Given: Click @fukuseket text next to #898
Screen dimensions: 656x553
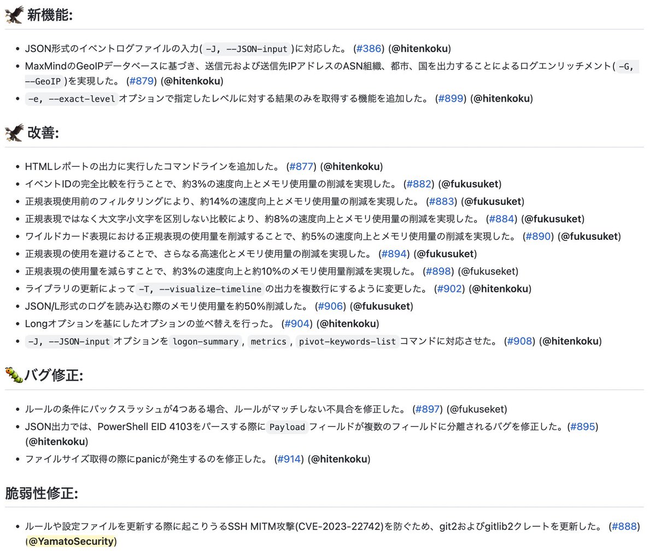Looking at the screenshot, I should point(488,272).
